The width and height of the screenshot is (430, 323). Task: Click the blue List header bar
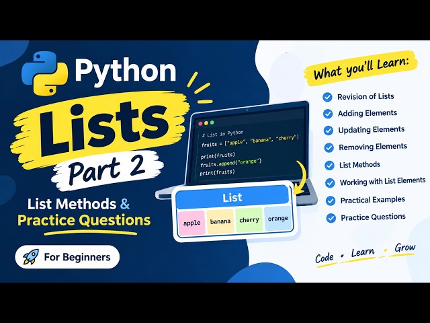tap(232, 197)
